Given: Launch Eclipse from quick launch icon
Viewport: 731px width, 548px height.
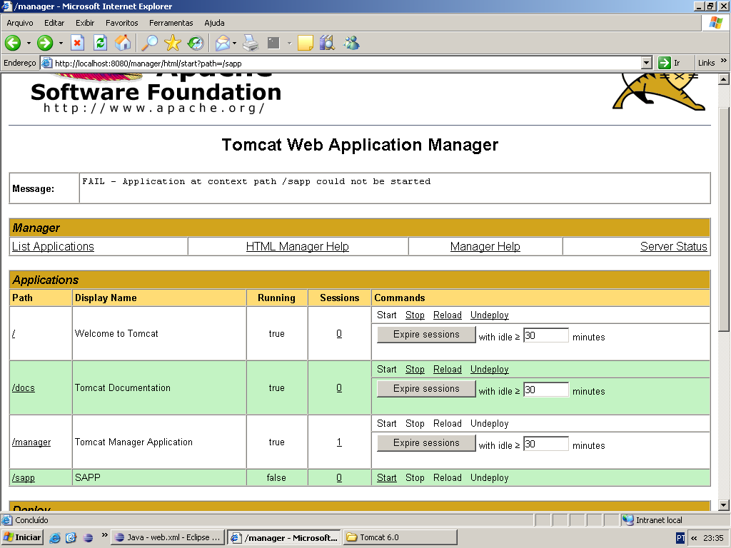Looking at the screenshot, I should (x=88, y=538).
